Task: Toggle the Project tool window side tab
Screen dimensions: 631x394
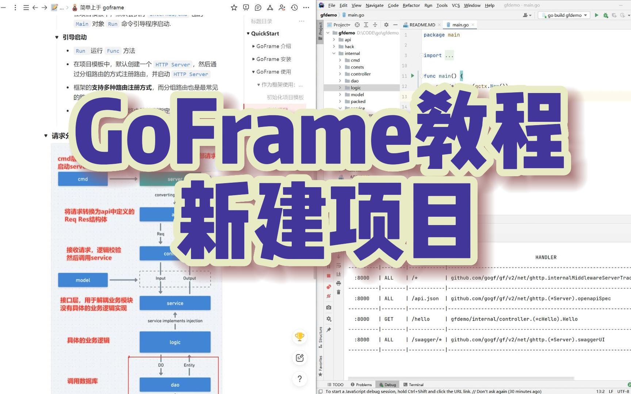Action: 320,31
